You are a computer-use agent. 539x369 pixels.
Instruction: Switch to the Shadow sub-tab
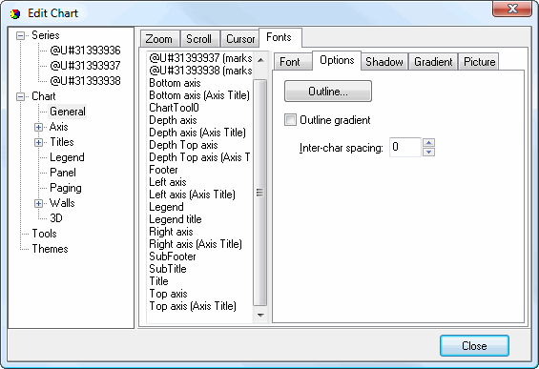(x=384, y=62)
